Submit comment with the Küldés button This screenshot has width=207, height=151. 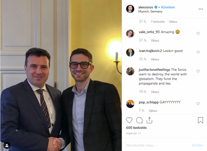[197, 145]
